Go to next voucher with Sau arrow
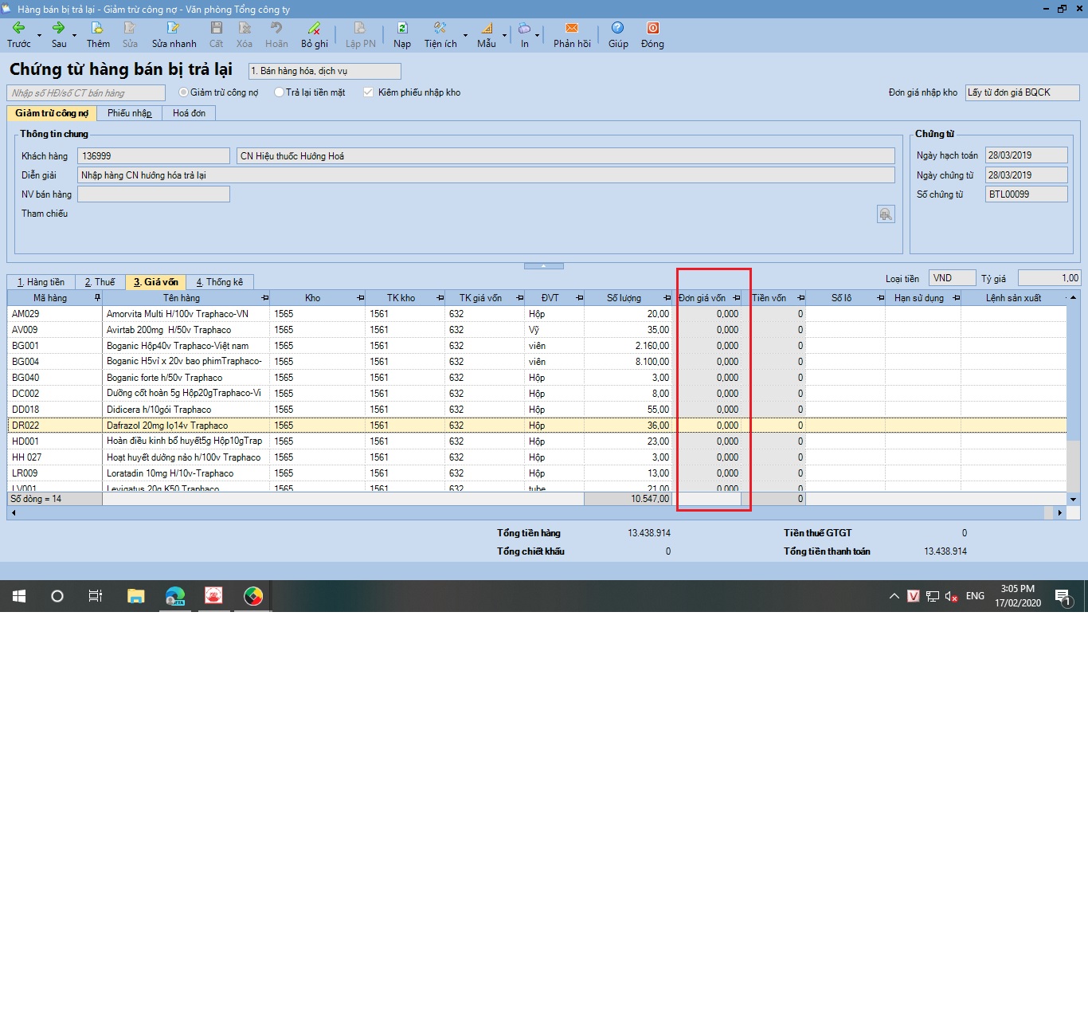The width and height of the screenshot is (1088, 1020). [x=58, y=29]
